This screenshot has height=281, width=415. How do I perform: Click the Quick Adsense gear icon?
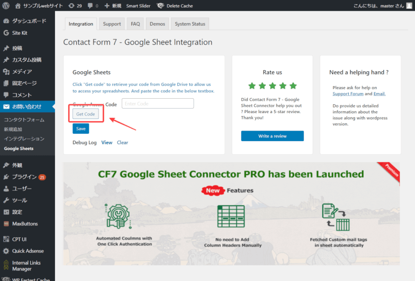coord(6,251)
